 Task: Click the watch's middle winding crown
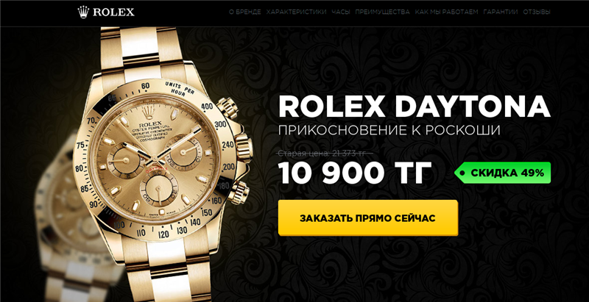244,148
